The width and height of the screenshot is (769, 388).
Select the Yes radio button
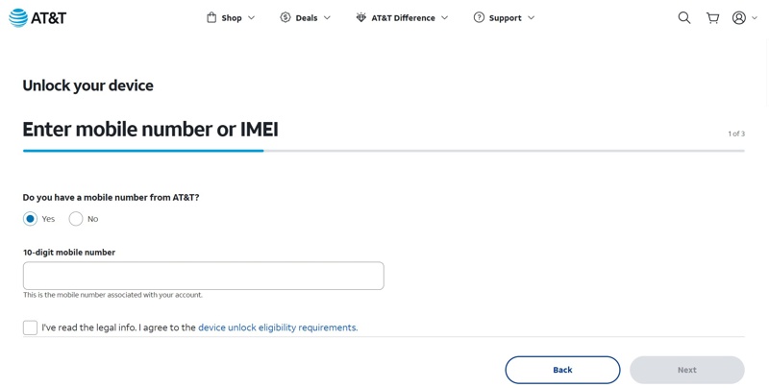(x=31, y=219)
